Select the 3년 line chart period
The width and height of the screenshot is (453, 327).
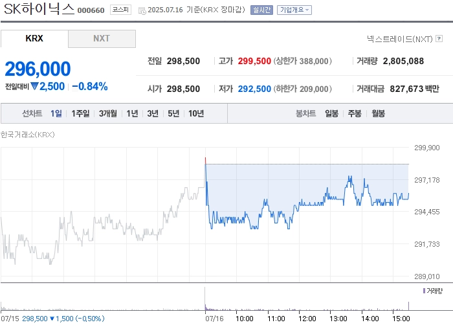(x=153, y=113)
